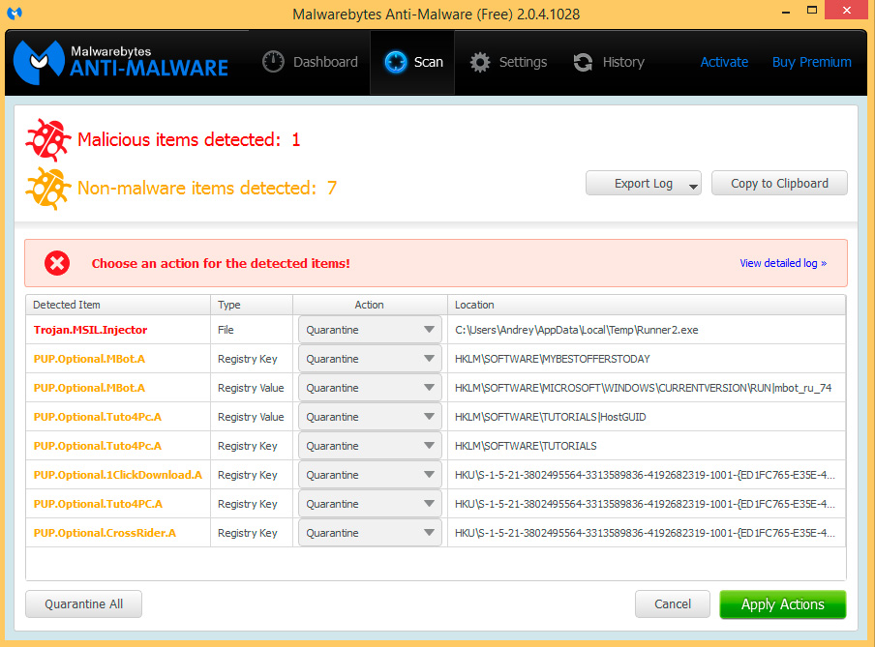Viewport: 875px width, 647px height.
Task: Click the orange non-malware bug icon
Action: coord(48,189)
